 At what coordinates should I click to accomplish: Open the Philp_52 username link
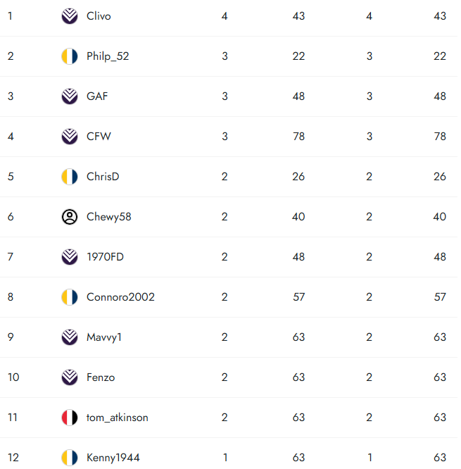108,56
